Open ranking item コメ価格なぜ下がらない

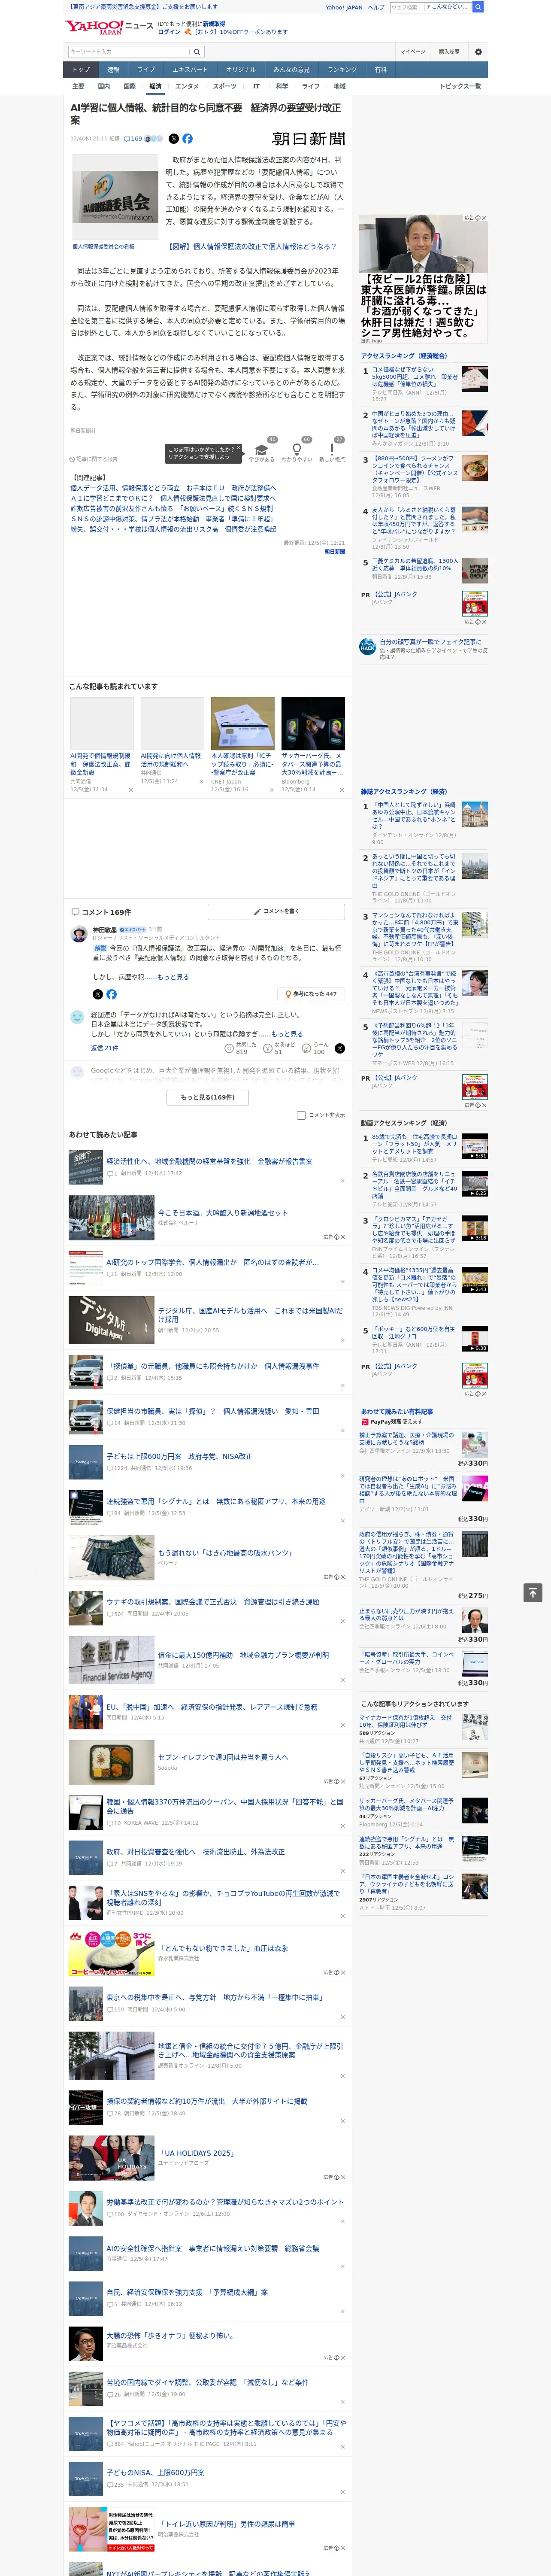click(x=415, y=377)
